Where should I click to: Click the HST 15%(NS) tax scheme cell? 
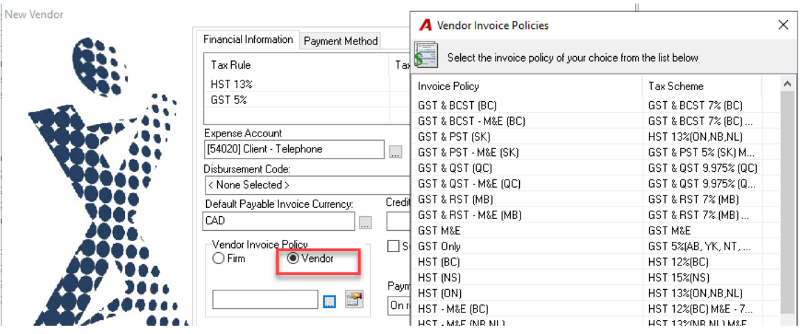pyautogui.click(x=679, y=278)
